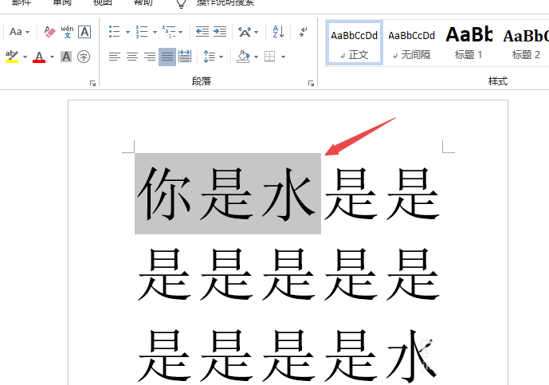Apply paragraph shading paint bucket
The height and width of the screenshot is (385, 549).
coord(243,57)
